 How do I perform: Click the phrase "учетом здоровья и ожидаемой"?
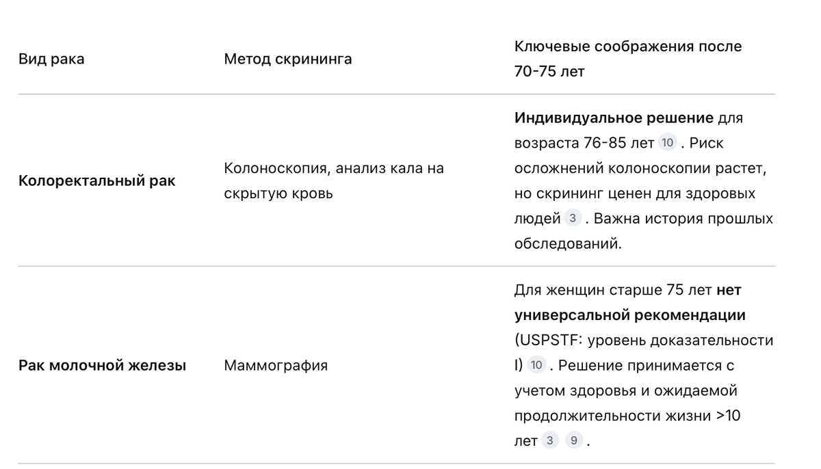pyautogui.click(x=625, y=390)
